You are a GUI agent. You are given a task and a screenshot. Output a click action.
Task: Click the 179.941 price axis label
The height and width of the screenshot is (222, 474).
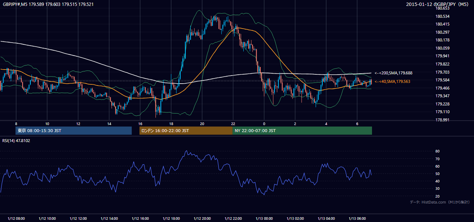[x=443, y=56]
